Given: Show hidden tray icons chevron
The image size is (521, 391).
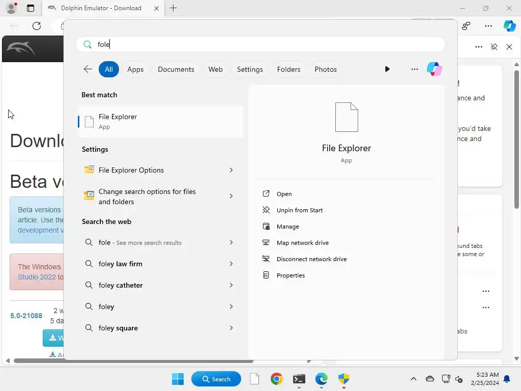Looking at the screenshot, I should click(x=413, y=379).
